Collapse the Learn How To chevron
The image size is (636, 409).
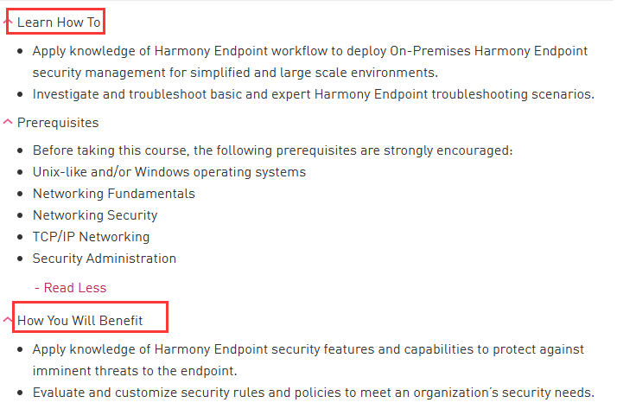tap(7, 22)
